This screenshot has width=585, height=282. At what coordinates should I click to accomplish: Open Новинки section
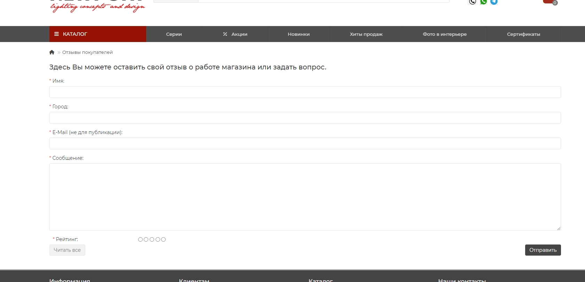click(x=299, y=34)
